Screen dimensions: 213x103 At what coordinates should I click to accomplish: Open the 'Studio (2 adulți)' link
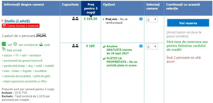[x=17, y=21]
